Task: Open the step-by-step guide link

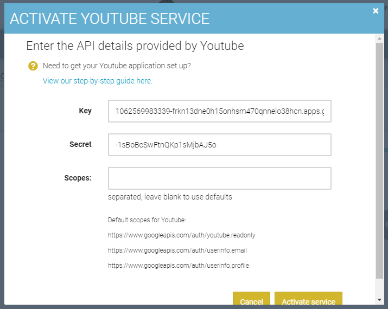Action: (x=98, y=81)
